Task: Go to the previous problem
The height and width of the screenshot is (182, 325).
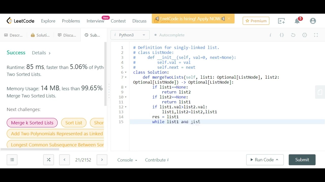Action: (x=64, y=160)
